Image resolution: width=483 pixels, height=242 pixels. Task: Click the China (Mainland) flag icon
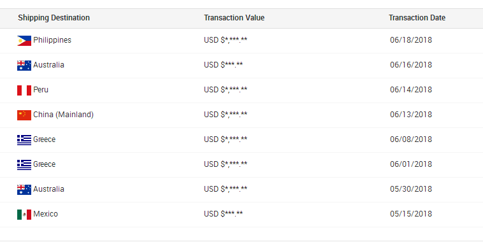click(24, 115)
